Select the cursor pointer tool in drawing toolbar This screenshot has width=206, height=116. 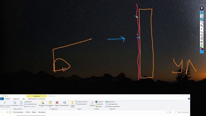pyautogui.click(x=202, y=16)
